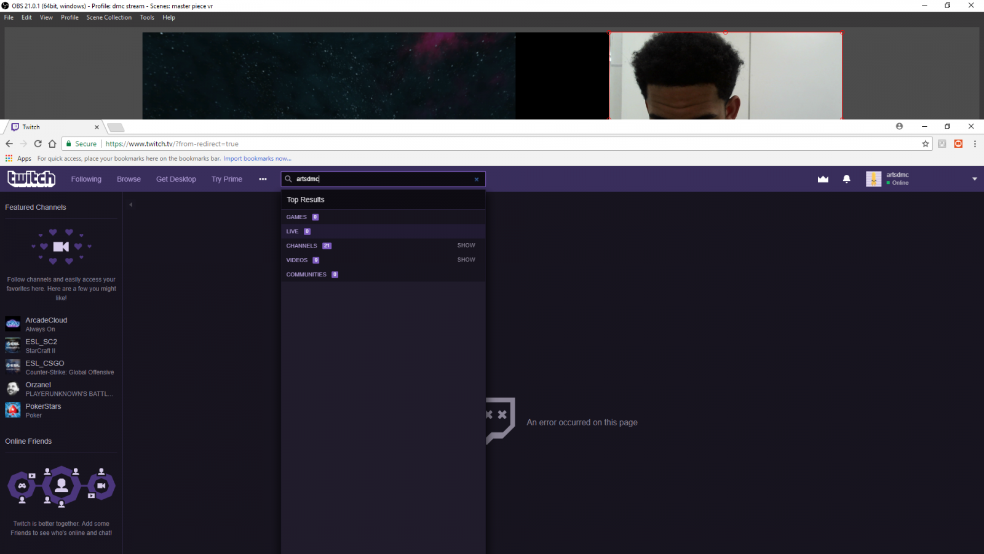The height and width of the screenshot is (554, 984).
Task: Open the OBS Edit menu
Action: (26, 17)
